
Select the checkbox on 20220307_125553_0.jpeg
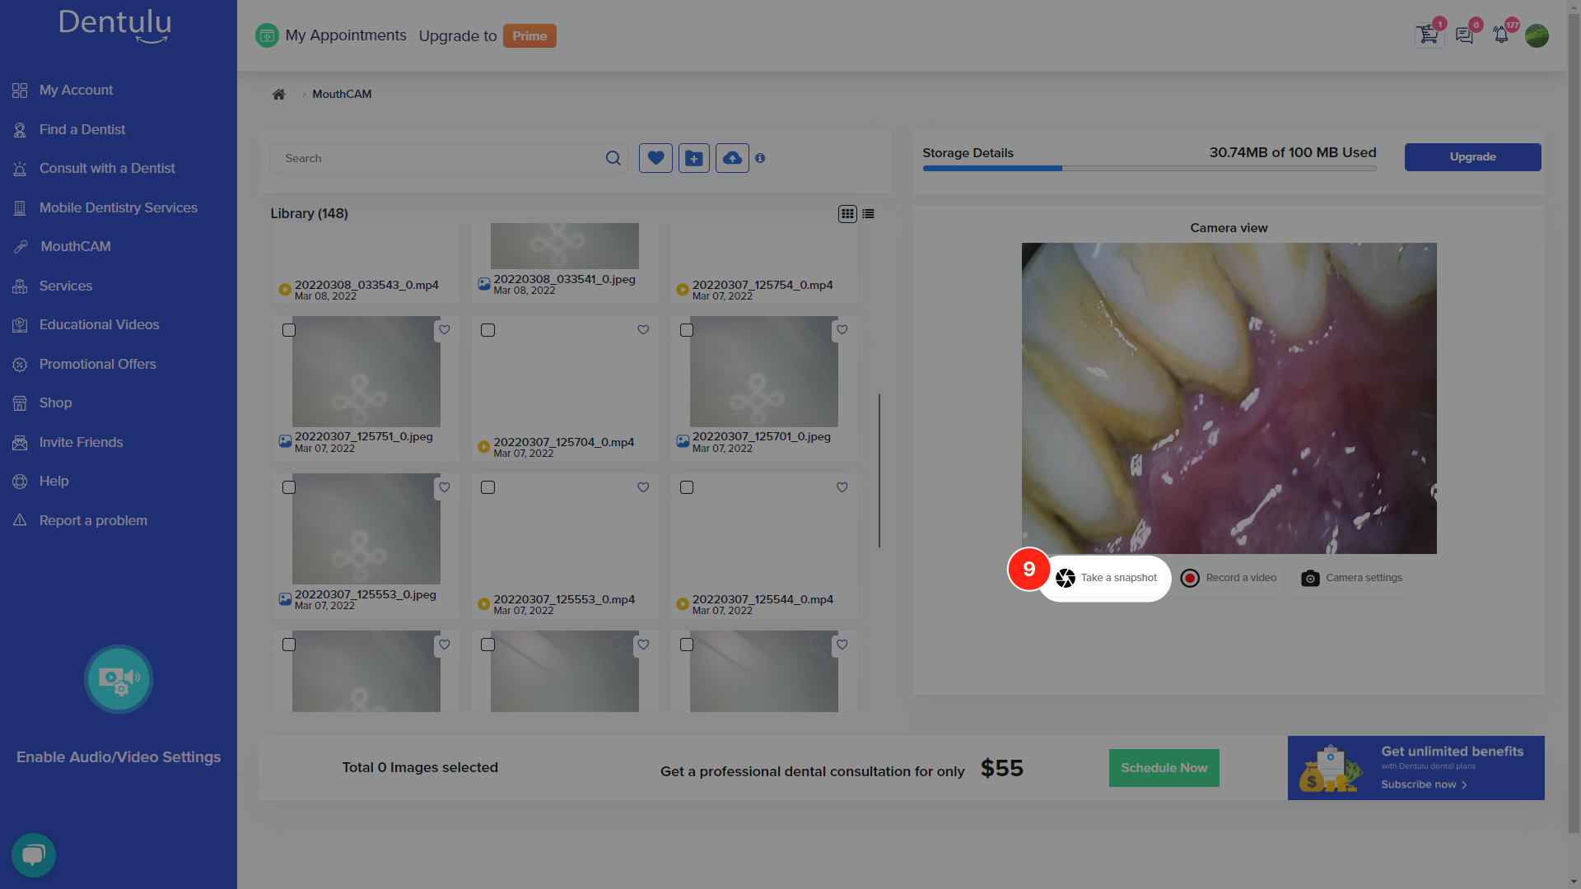[x=289, y=487]
